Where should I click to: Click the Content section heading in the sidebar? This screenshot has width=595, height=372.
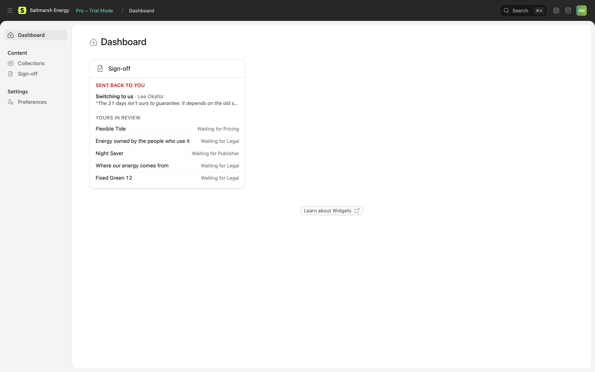tap(17, 53)
